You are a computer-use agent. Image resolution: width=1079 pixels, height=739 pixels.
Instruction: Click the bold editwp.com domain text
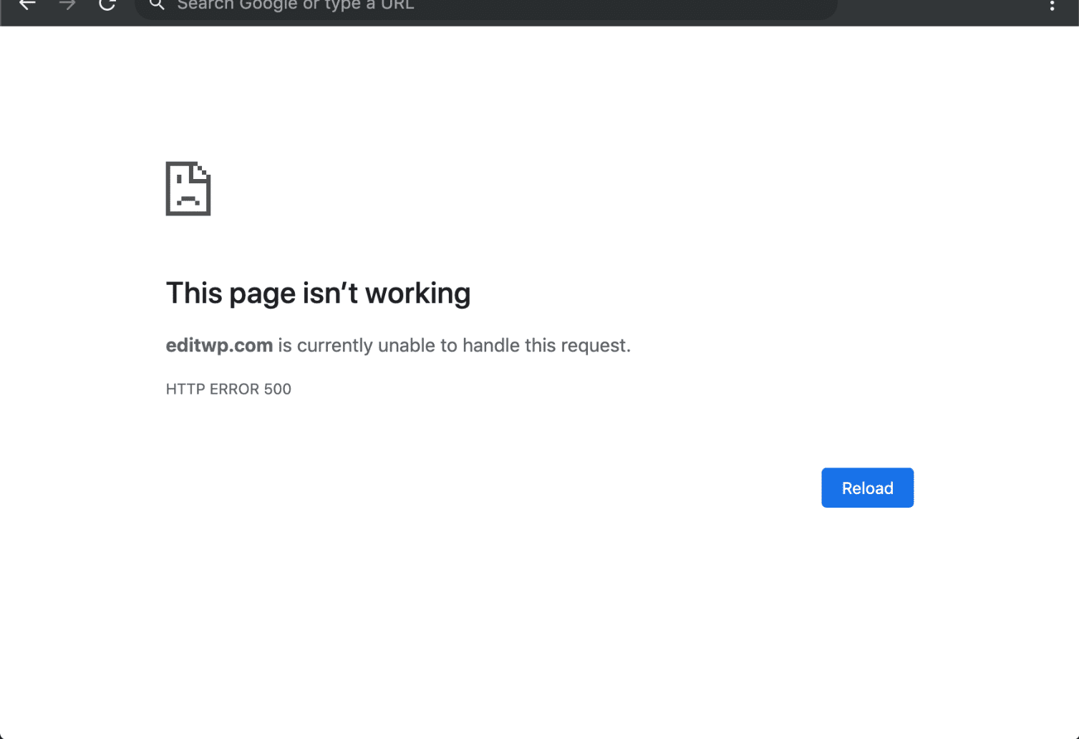click(x=218, y=344)
